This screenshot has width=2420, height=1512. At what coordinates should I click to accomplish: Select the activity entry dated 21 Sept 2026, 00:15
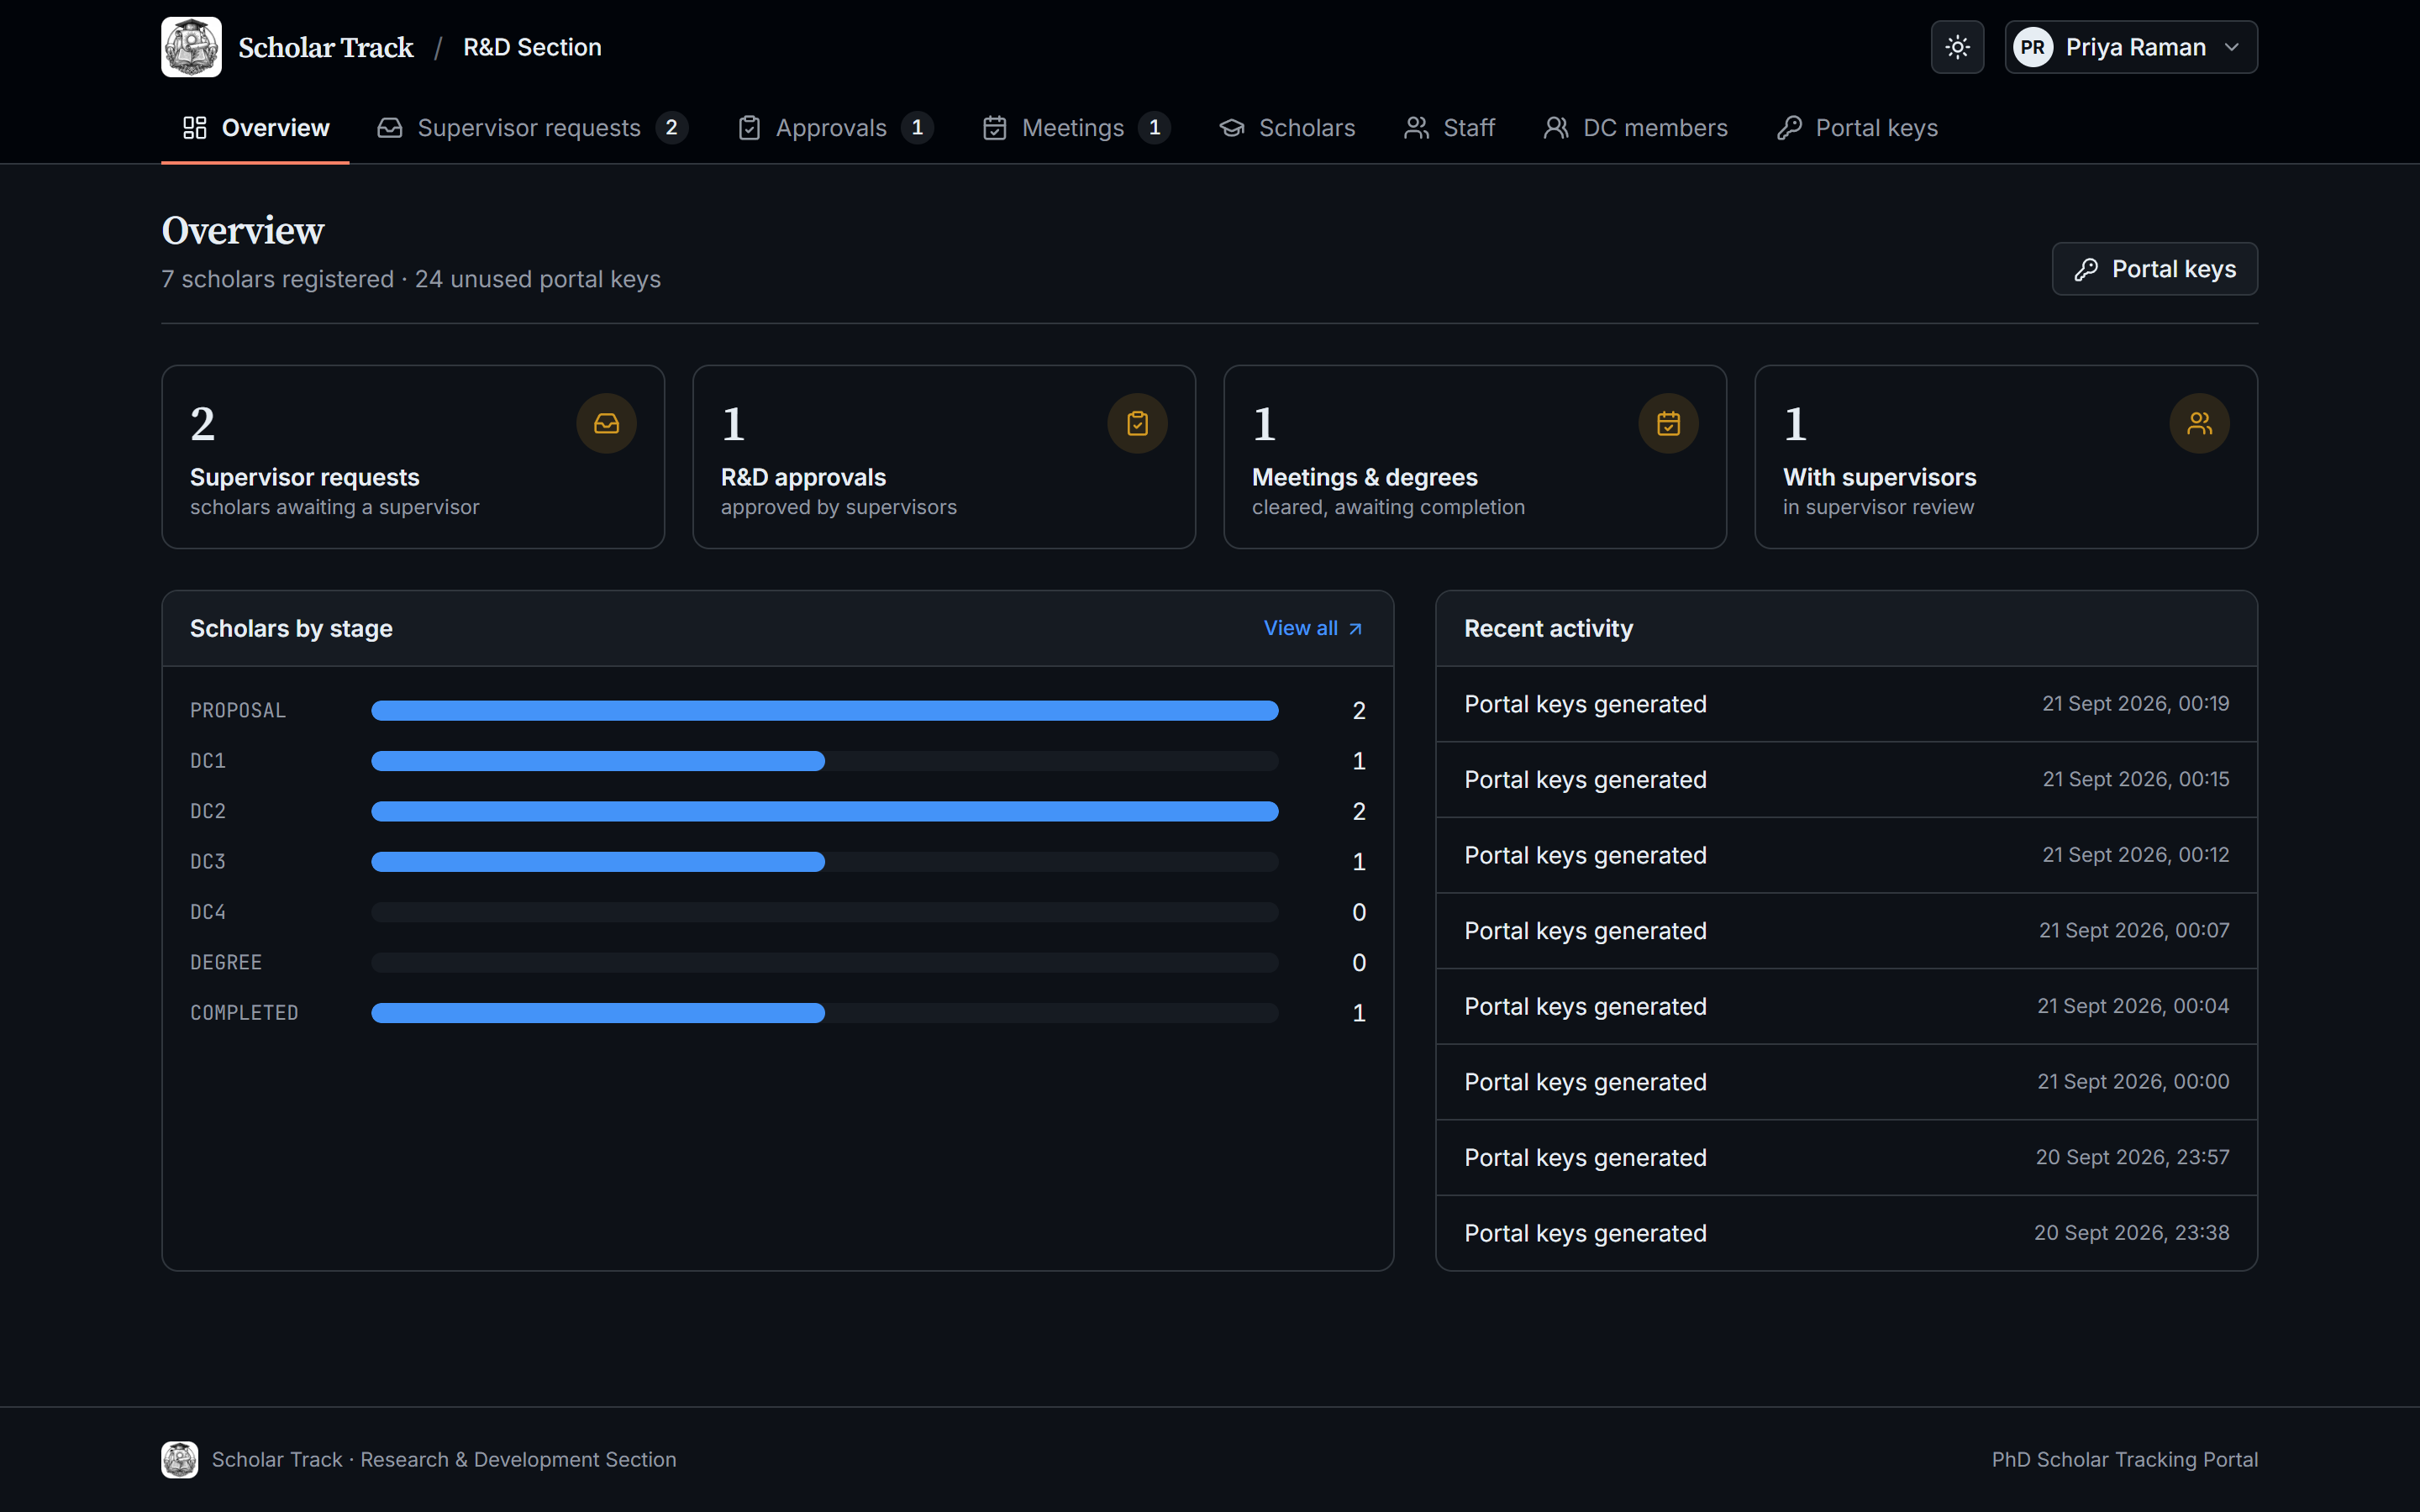(x=1846, y=779)
